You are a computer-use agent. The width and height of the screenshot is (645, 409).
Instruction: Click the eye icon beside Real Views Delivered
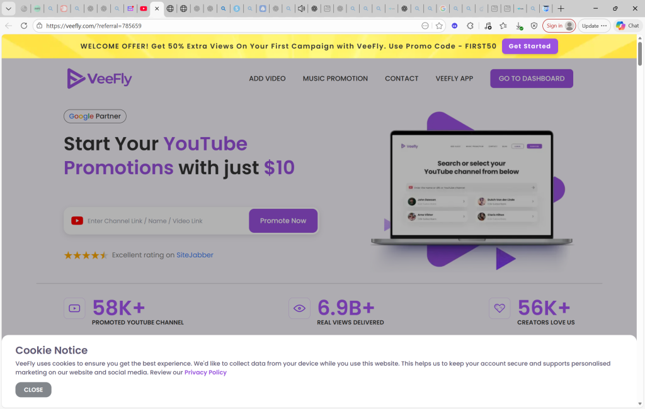(299, 308)
